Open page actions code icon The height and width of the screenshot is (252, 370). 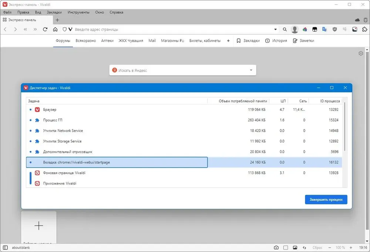305,248
